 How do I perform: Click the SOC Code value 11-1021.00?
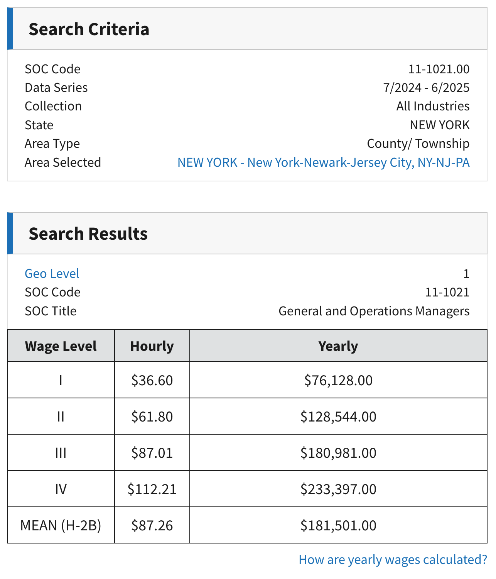439,69
